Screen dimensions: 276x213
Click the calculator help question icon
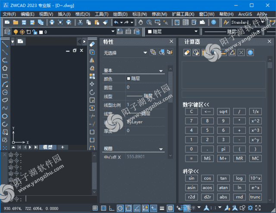[x=250, y=53]
